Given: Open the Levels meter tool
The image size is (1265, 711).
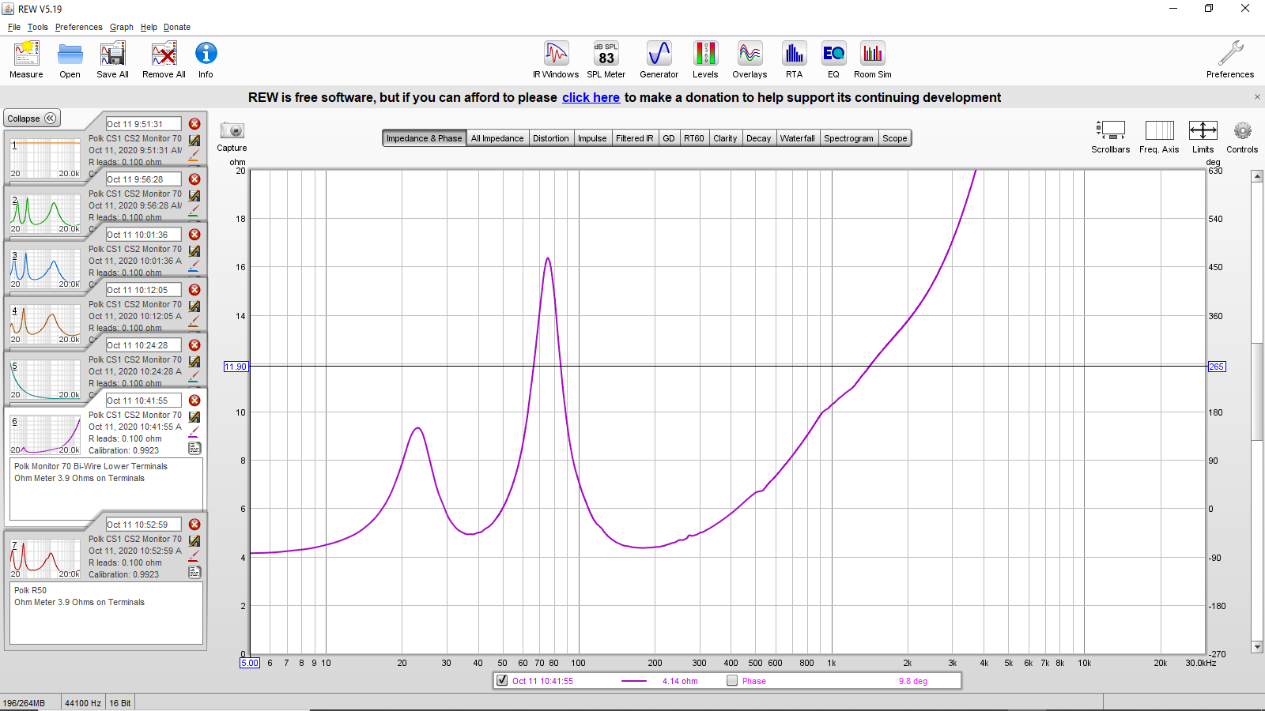Looking at the screenshot, I should (x=705, y=54).
